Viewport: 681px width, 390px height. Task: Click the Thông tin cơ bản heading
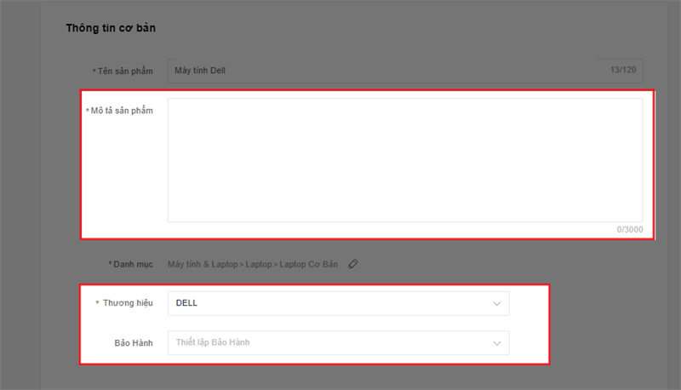[111, 28]
